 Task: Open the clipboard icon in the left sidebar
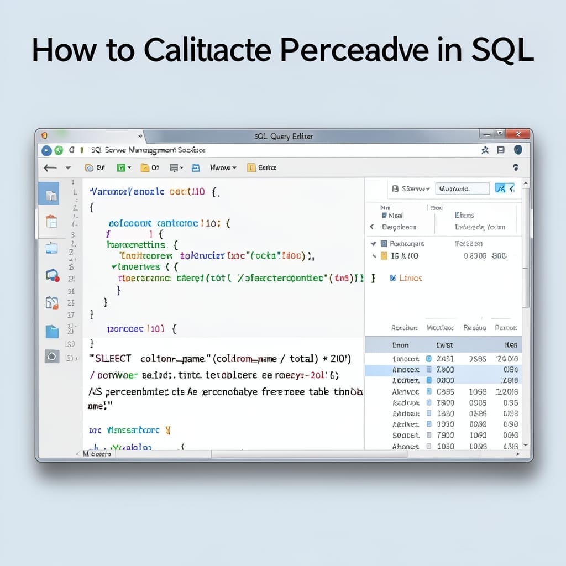click(51, 221)
